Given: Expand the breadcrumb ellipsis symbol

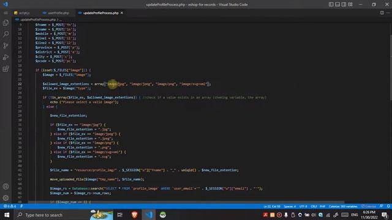Looking at the screenshot, I should 61,20.
